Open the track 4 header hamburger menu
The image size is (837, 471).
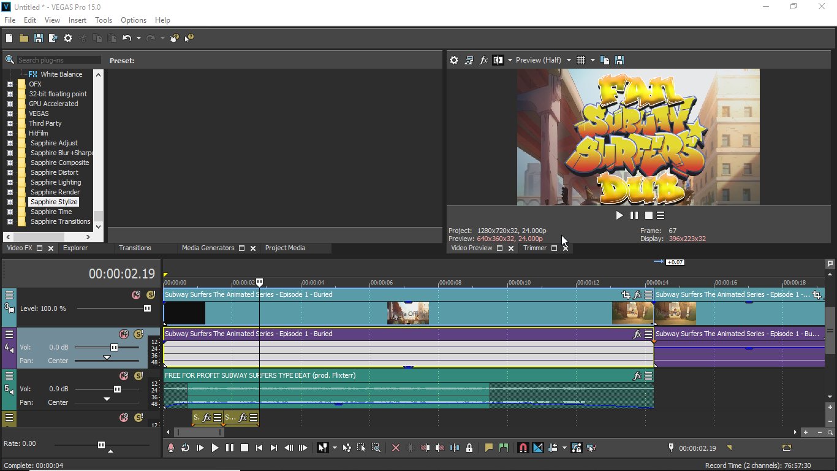click(9, 334)
